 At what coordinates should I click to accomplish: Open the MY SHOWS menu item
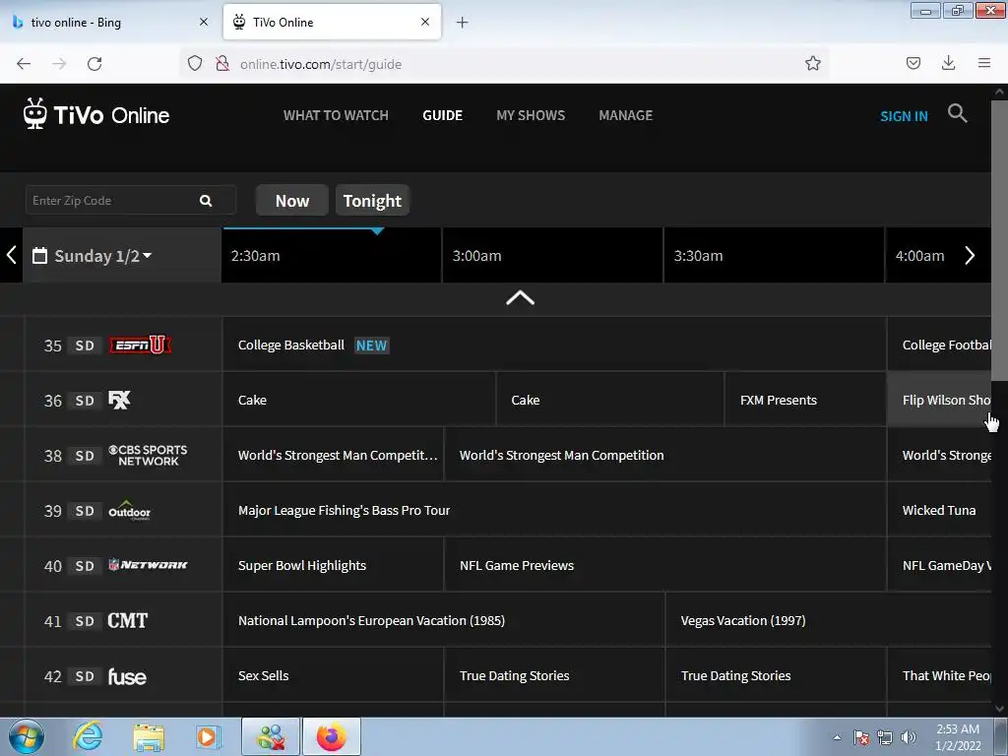pos(531,116)
